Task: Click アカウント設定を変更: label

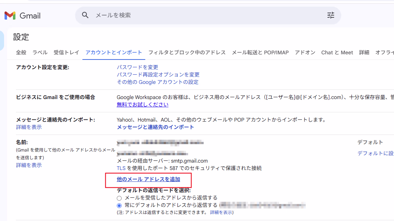Action: [x=43, y=67]
